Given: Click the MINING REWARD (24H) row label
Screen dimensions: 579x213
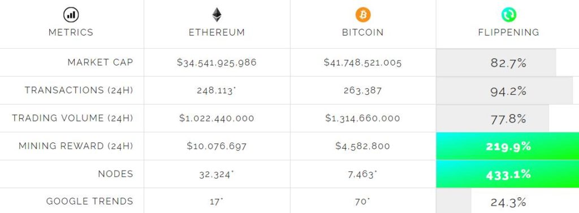Looking at the screenshot, I should (x=76, y=146).
